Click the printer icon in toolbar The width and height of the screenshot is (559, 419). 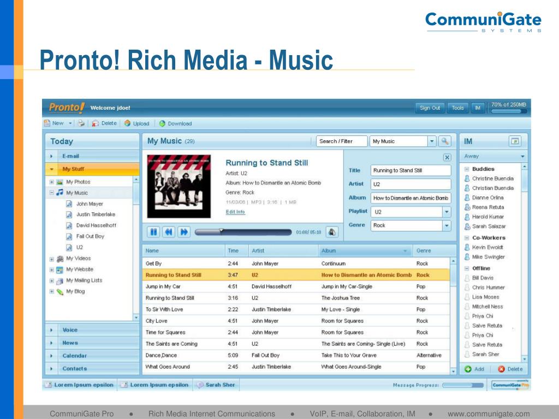(x=81, y=123)
